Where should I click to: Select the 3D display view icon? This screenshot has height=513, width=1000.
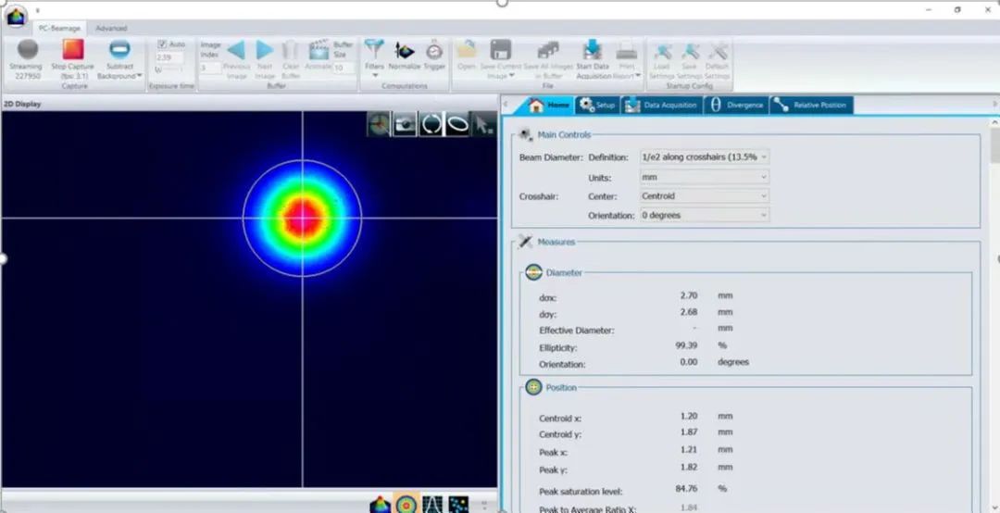(x=380, y=504)
